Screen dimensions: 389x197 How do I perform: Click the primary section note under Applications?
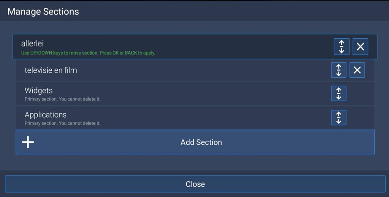pos(62,123)
